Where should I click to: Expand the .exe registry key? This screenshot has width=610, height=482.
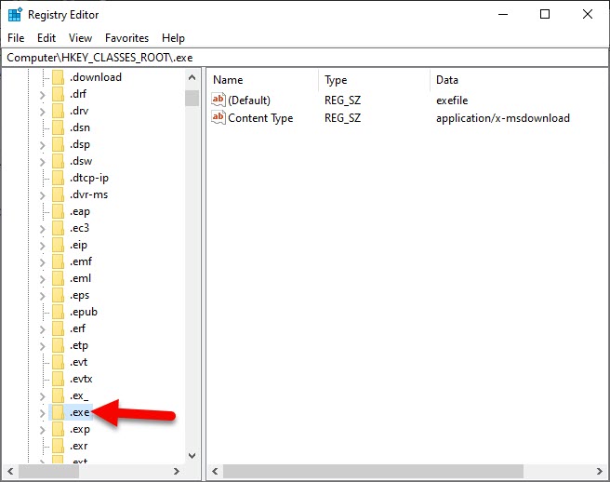(42, 412)
